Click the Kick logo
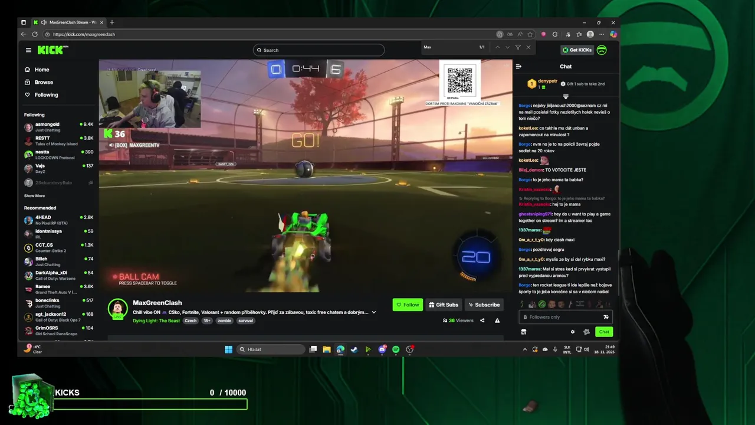The height and width of the screenshot is (425, 755). [x=52, y=50]
